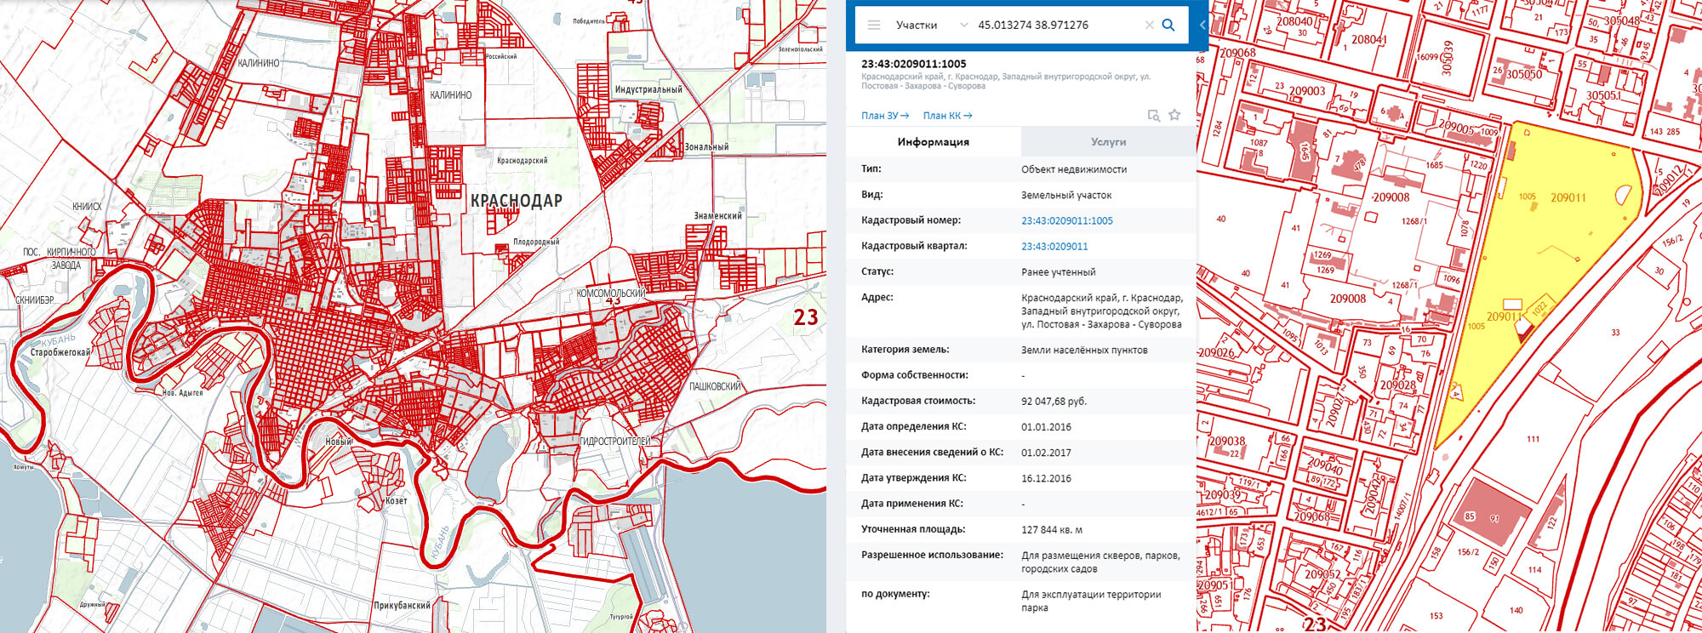Click the find-on-map icon beside star
The height and width of the screenshot is (633, 1702).
coord(1154,115)
